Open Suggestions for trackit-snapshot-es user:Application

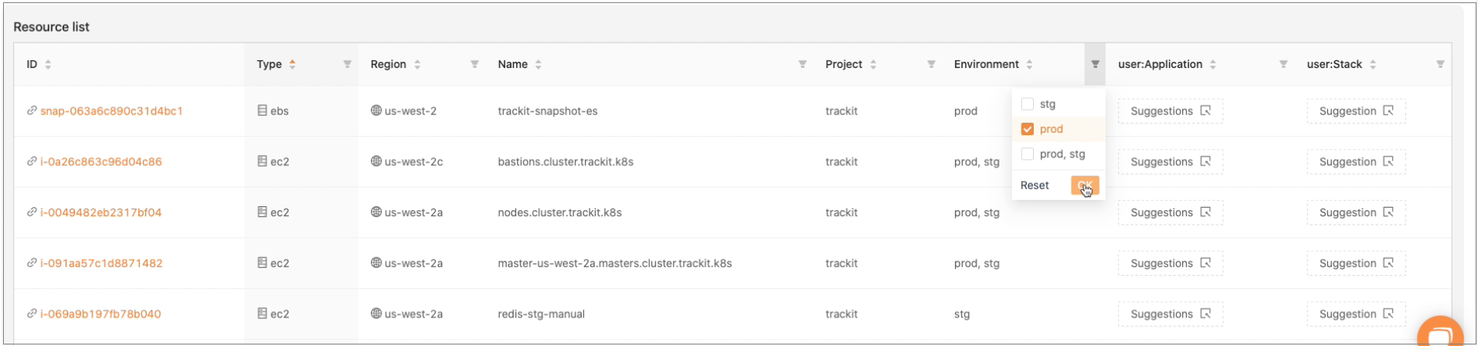click(1171, 111)
